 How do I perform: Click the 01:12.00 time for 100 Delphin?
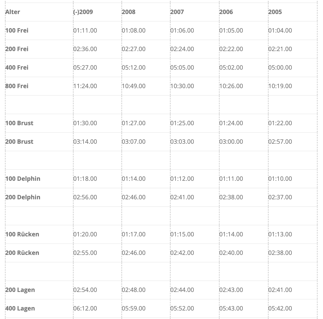(x=182, y=179)
